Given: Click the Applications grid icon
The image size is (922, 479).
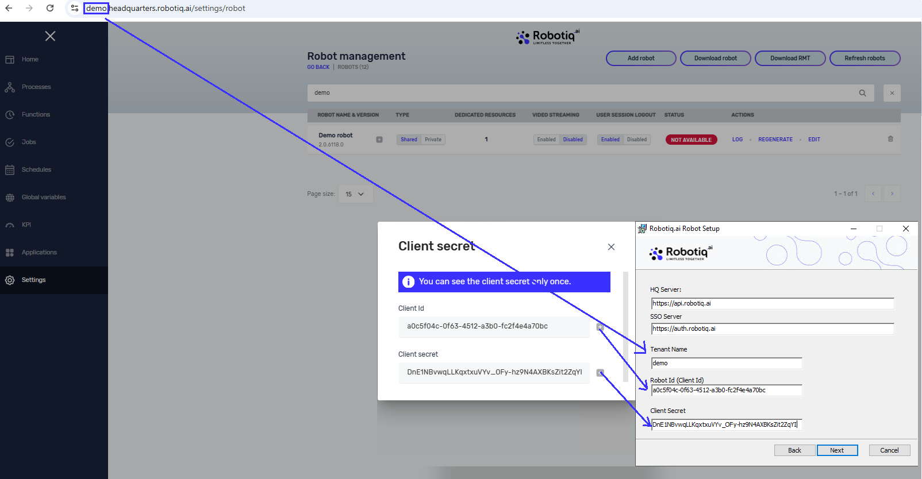Looking at the screenshot, I should click(10, 253).
